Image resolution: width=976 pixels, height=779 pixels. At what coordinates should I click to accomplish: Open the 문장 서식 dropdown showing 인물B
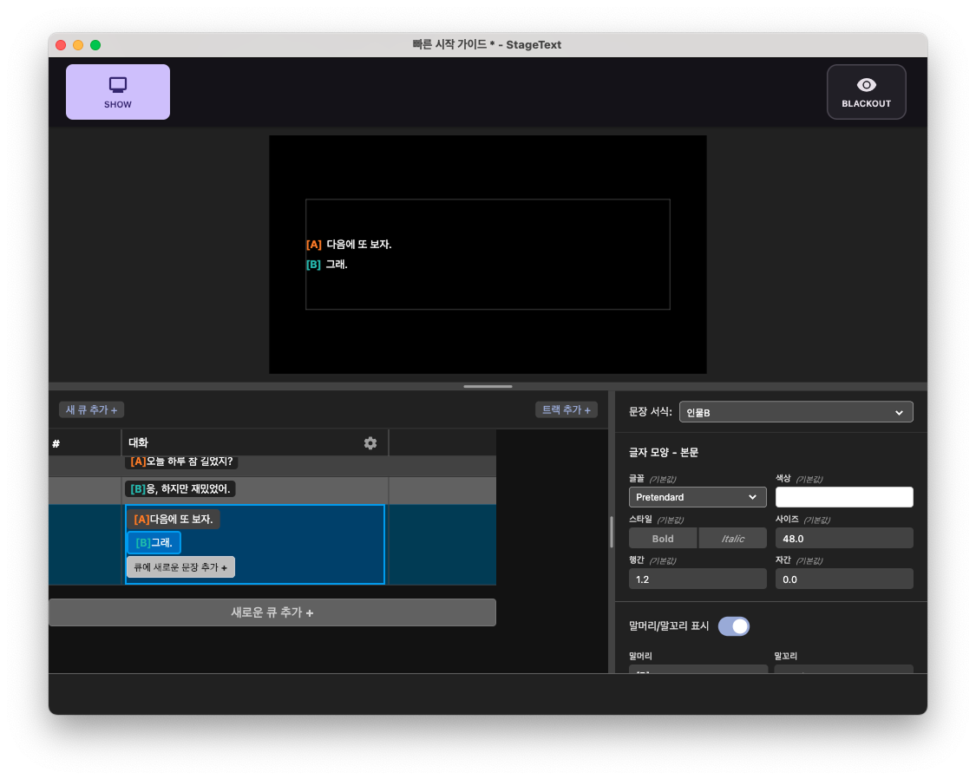(796, 411)
